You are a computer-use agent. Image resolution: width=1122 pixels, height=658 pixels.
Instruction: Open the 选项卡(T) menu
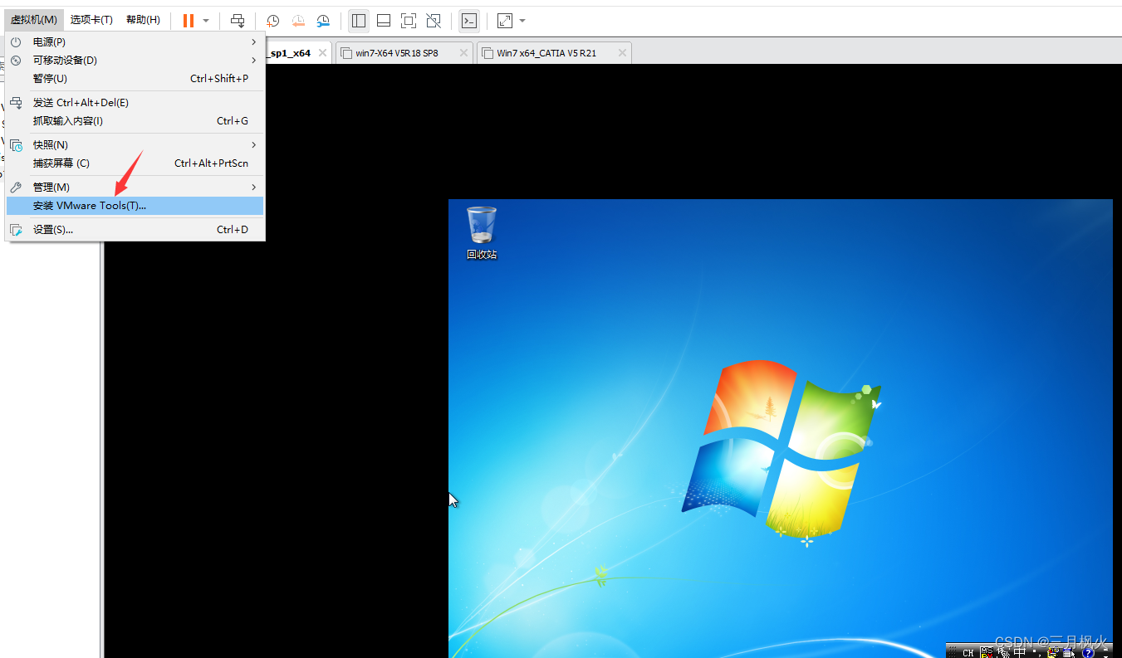coord(91,20)
